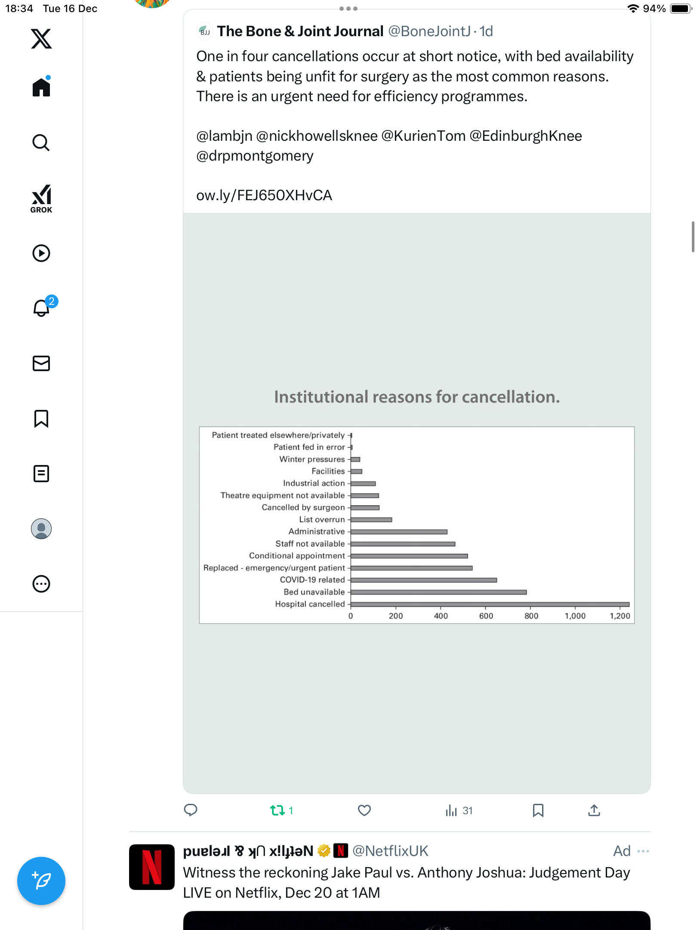
Task: Toggle repost on the journal tweet
Action: pos(278,810)
